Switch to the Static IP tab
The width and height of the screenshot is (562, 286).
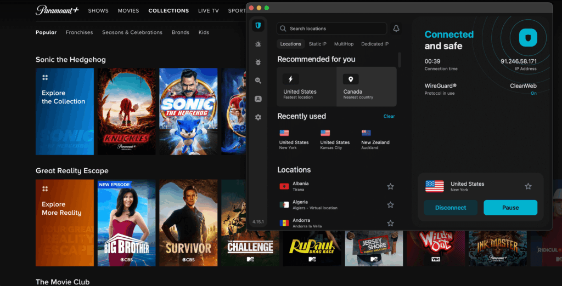click(317, 44)
